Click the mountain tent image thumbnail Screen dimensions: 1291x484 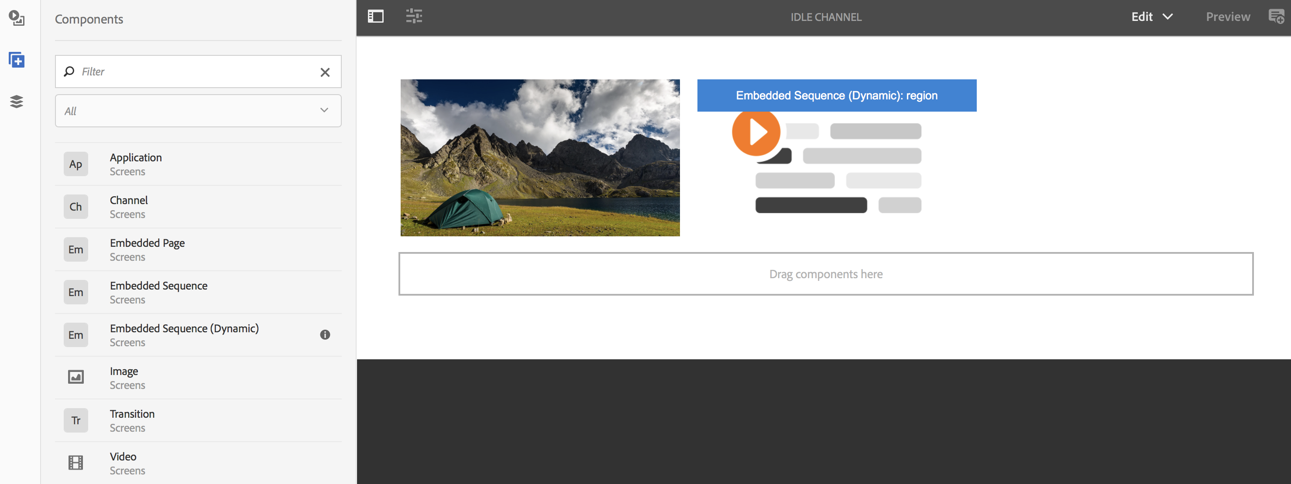[x=540, y=158]
